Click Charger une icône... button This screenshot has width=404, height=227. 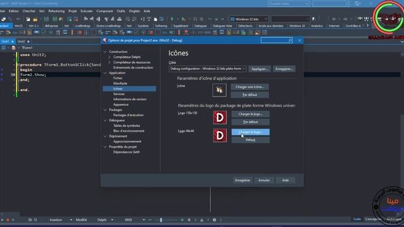point(250,87)
